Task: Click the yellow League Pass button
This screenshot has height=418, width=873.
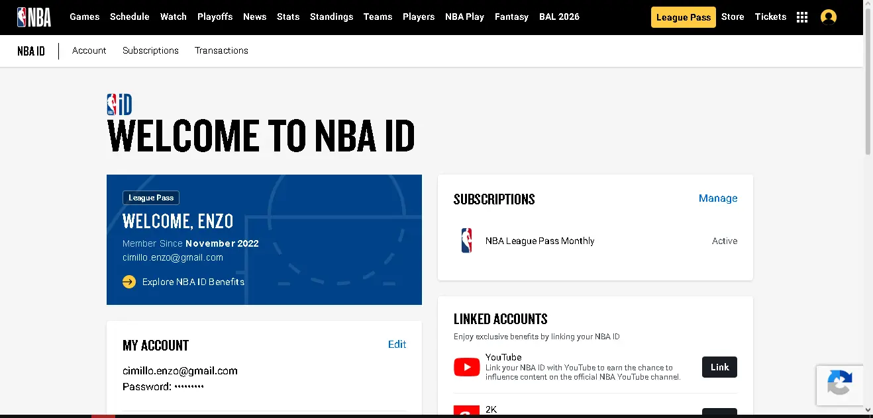Action: click(684, 17)
